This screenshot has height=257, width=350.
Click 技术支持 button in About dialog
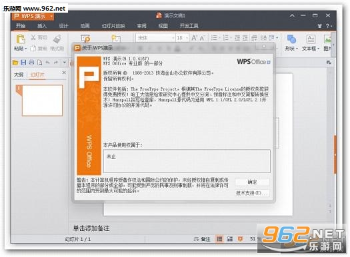[x=252, y=193]
